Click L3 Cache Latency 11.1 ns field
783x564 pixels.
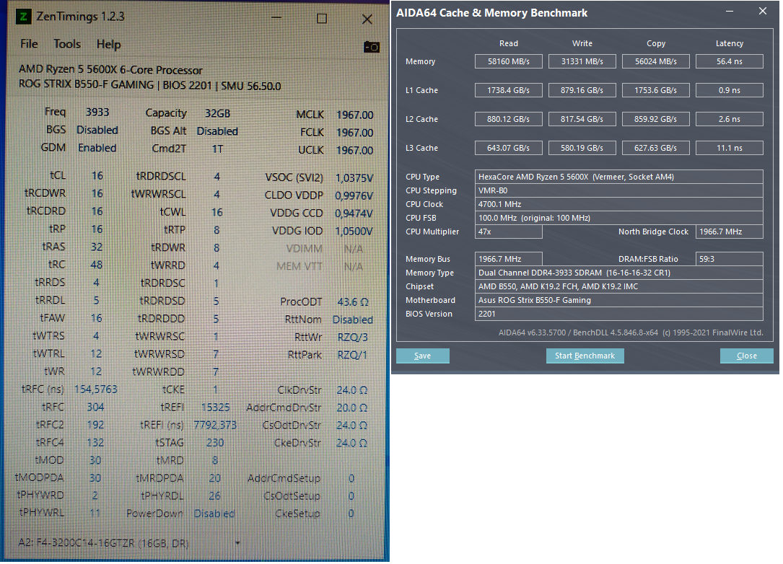[729, 149]
